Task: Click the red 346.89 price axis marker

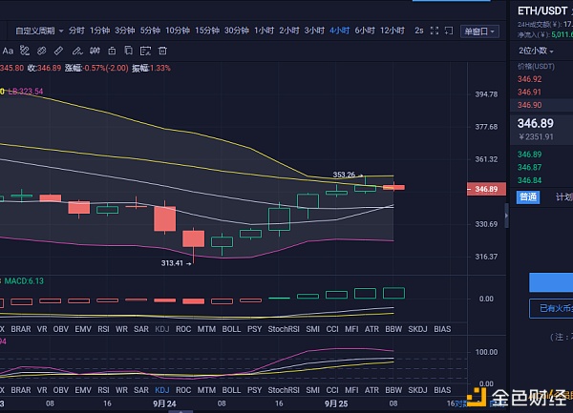Action: (x=486, y=189)
